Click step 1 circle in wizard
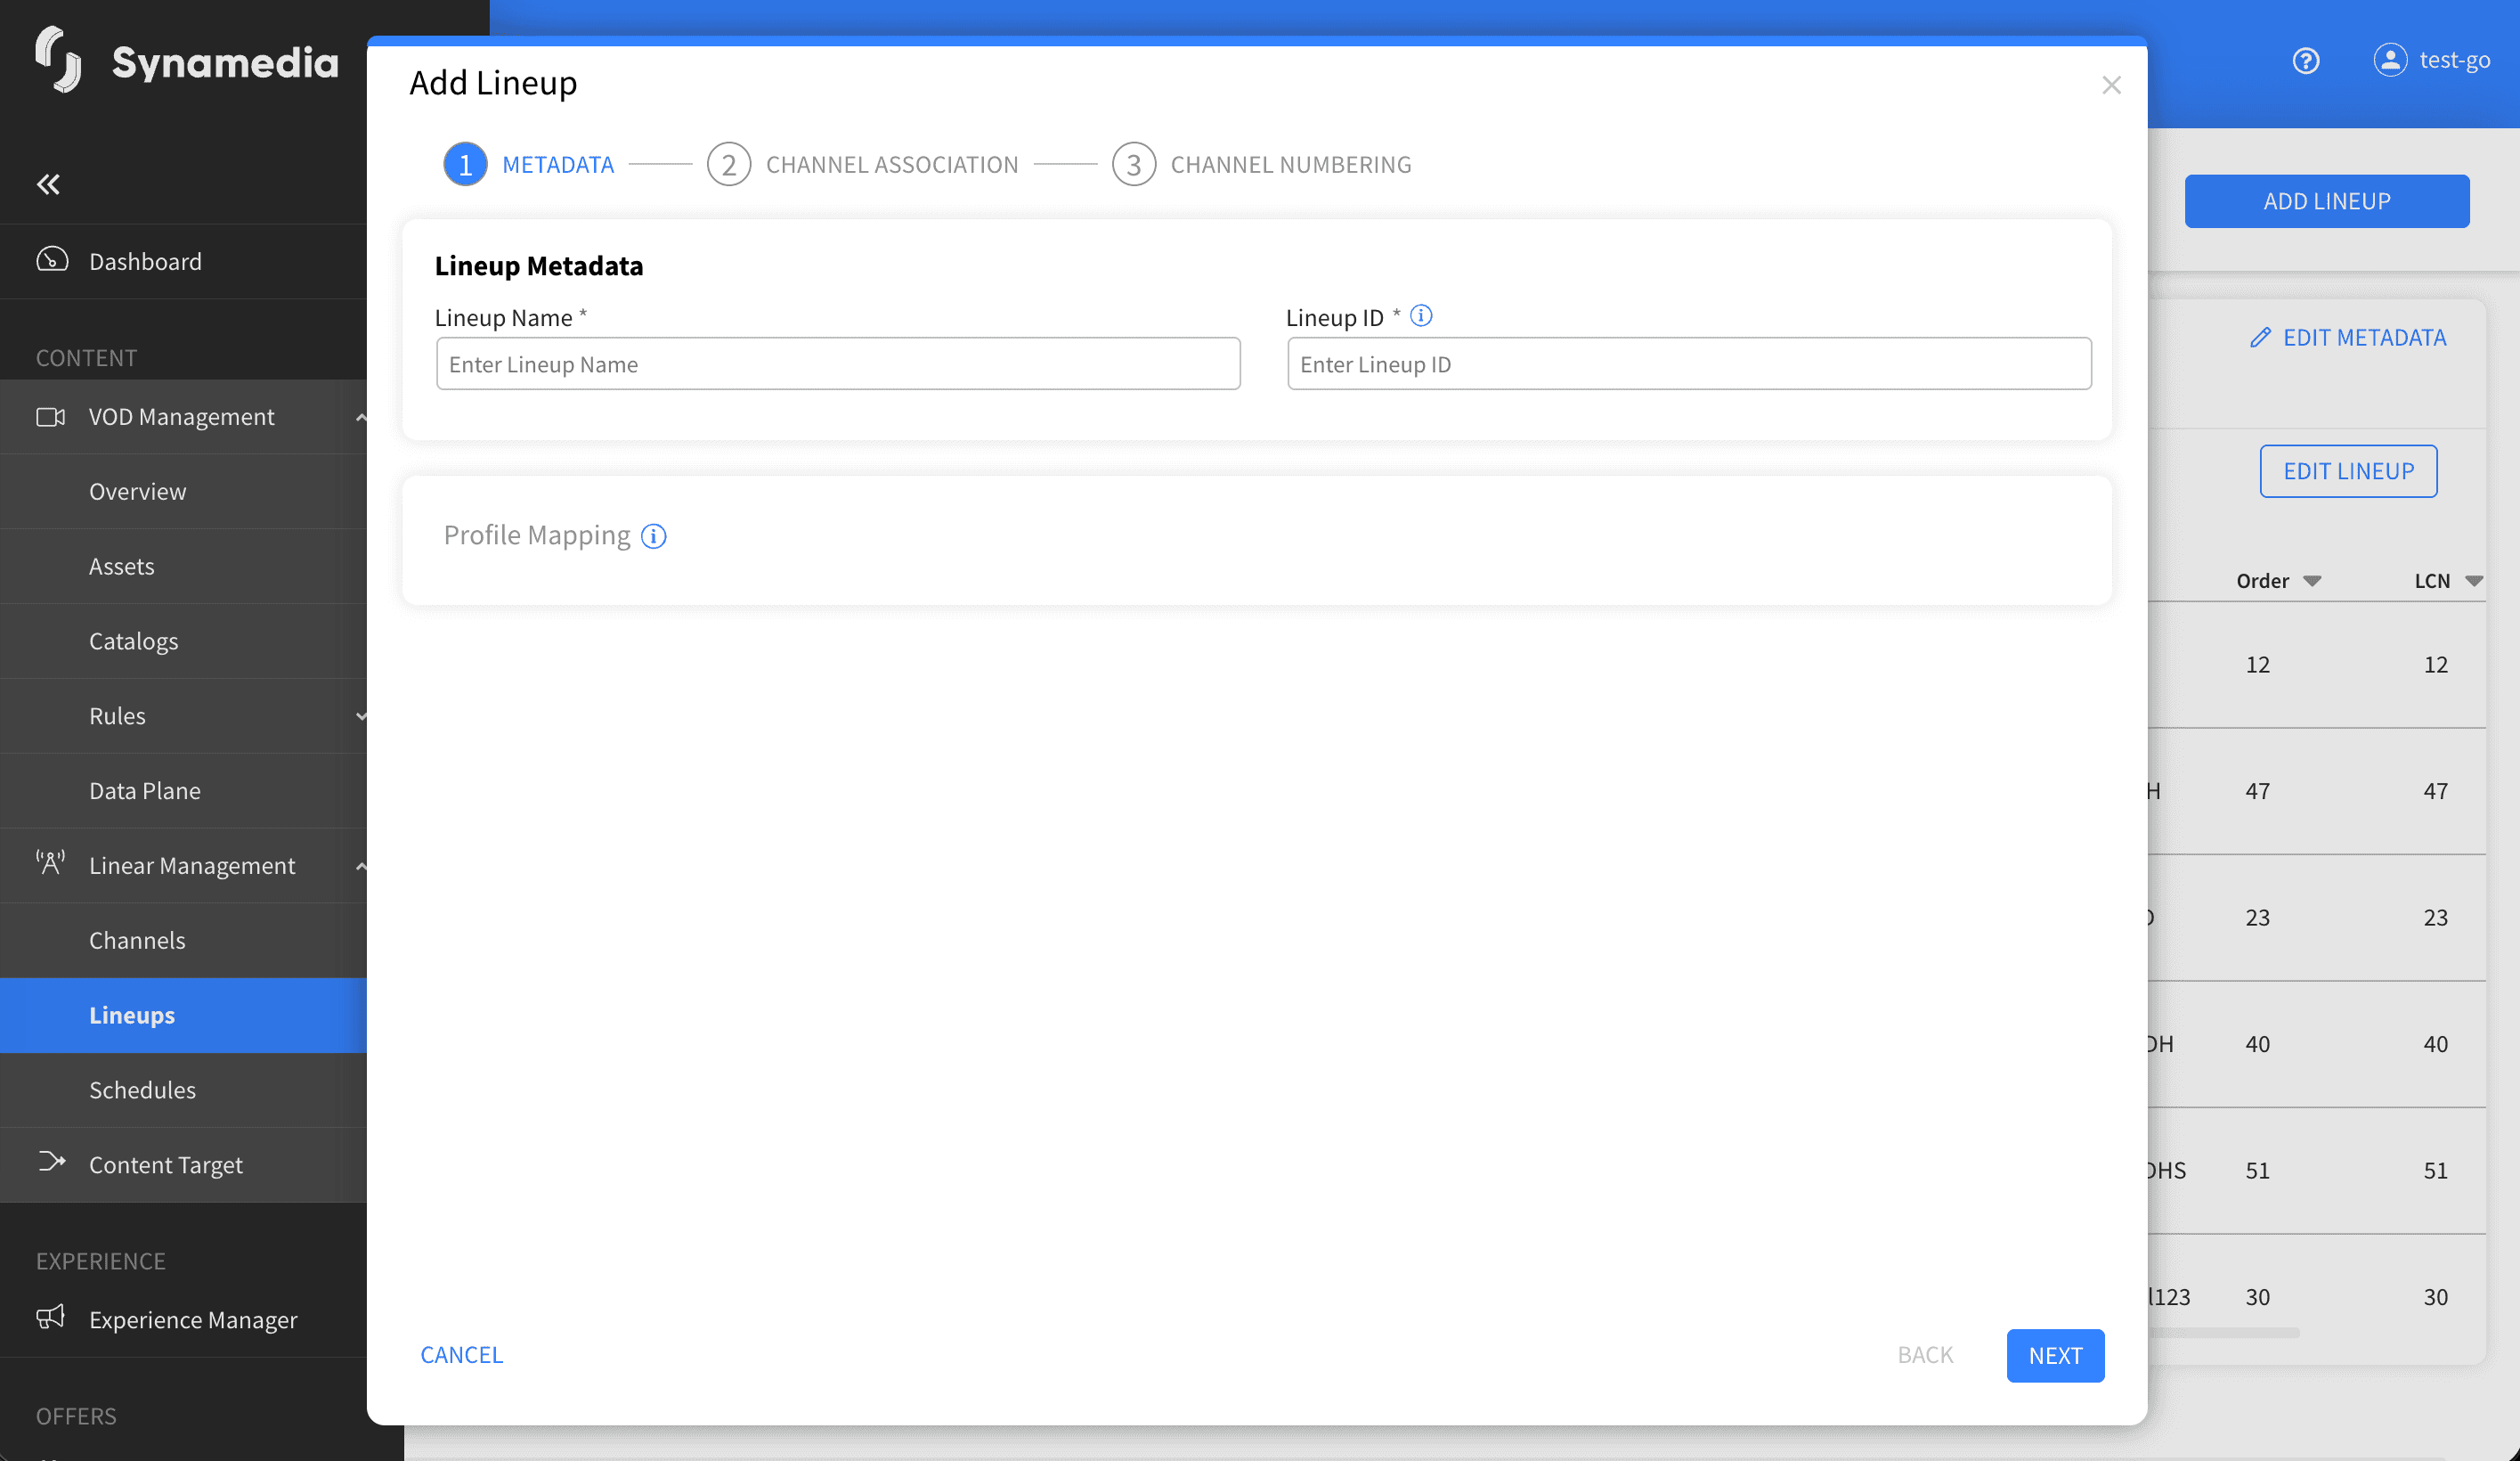This screenshot has height=1461, width=2520. [465, 165]
